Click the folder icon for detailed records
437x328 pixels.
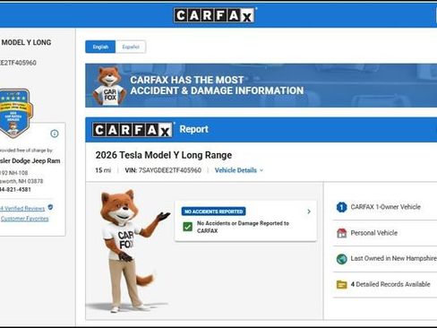click(341, 285)
